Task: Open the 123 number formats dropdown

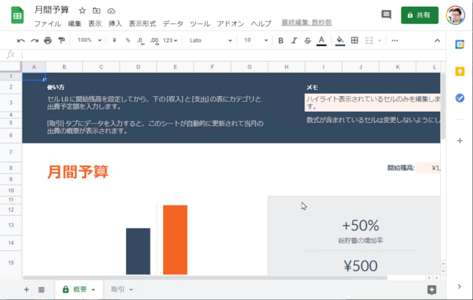Action: 170,40
